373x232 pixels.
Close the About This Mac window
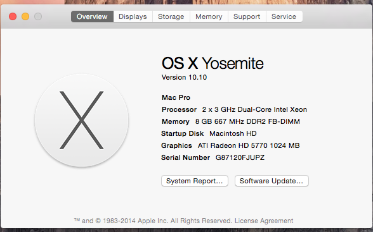[x=13, y=16]
